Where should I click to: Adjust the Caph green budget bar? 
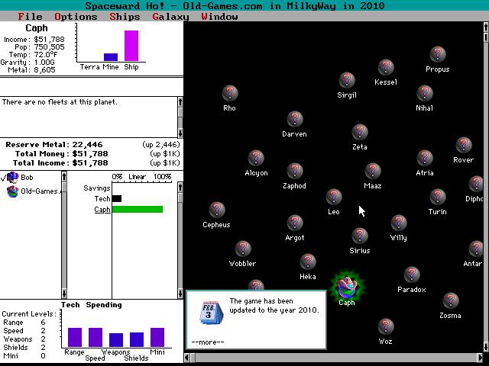pyautogui.click(x=138, y=209)
